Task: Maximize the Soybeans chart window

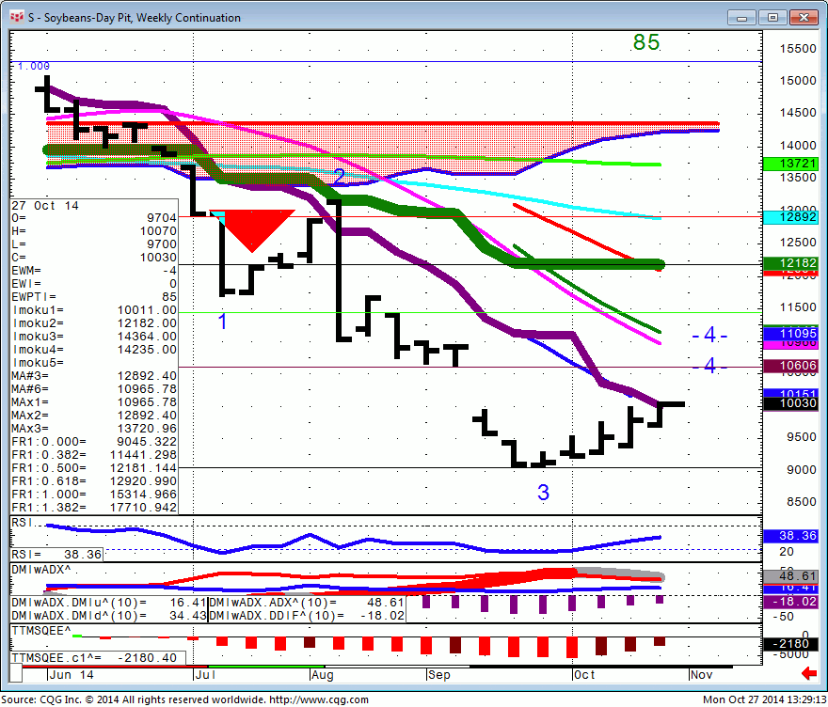Action: tap(772, 18)
